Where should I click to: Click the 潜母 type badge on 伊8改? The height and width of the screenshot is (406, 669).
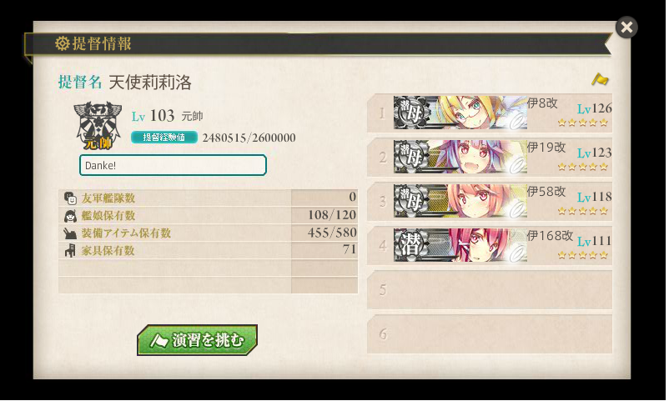411,113
